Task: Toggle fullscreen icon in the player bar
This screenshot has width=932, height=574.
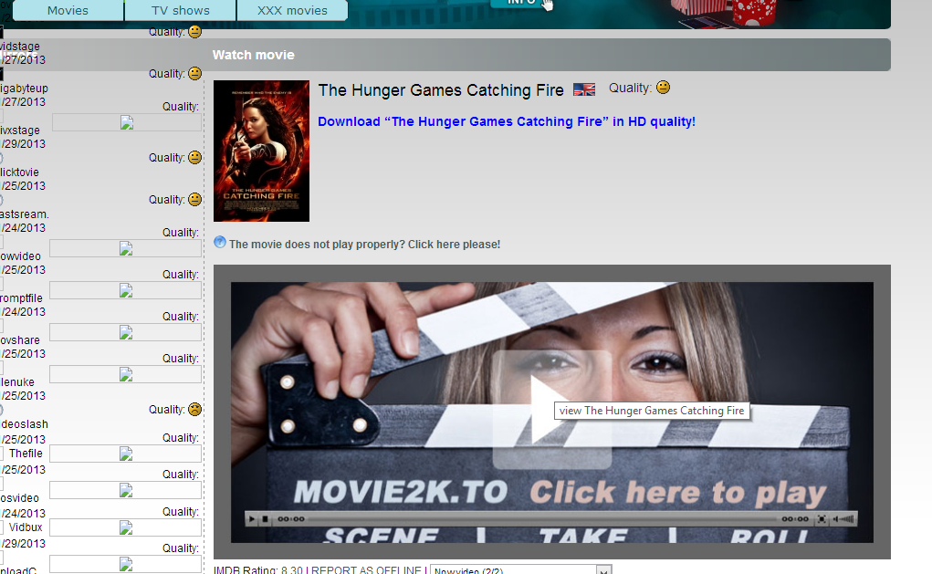Action: [x=822, y=518]
